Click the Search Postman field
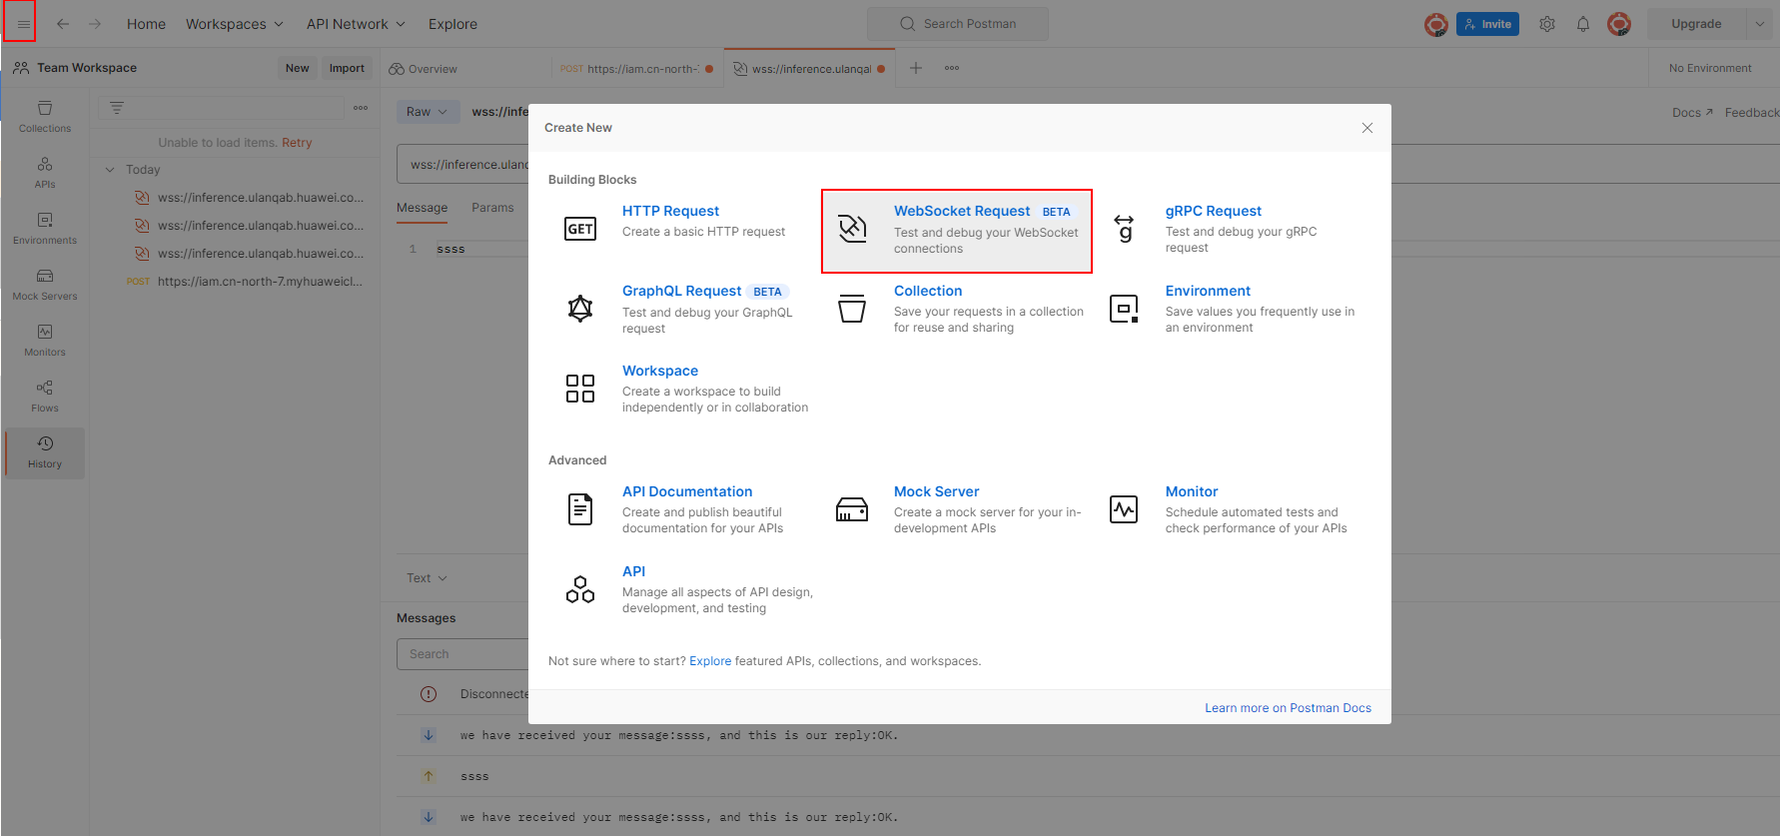The width and height of the screenshot is (1780, 836). (958, 24)
